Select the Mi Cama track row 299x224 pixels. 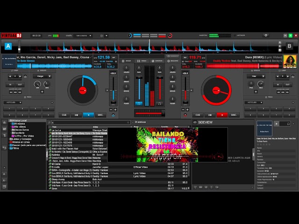[118, 164]
